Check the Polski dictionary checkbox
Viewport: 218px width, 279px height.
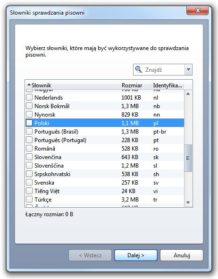pyautogui.click(x=29, y=123)
